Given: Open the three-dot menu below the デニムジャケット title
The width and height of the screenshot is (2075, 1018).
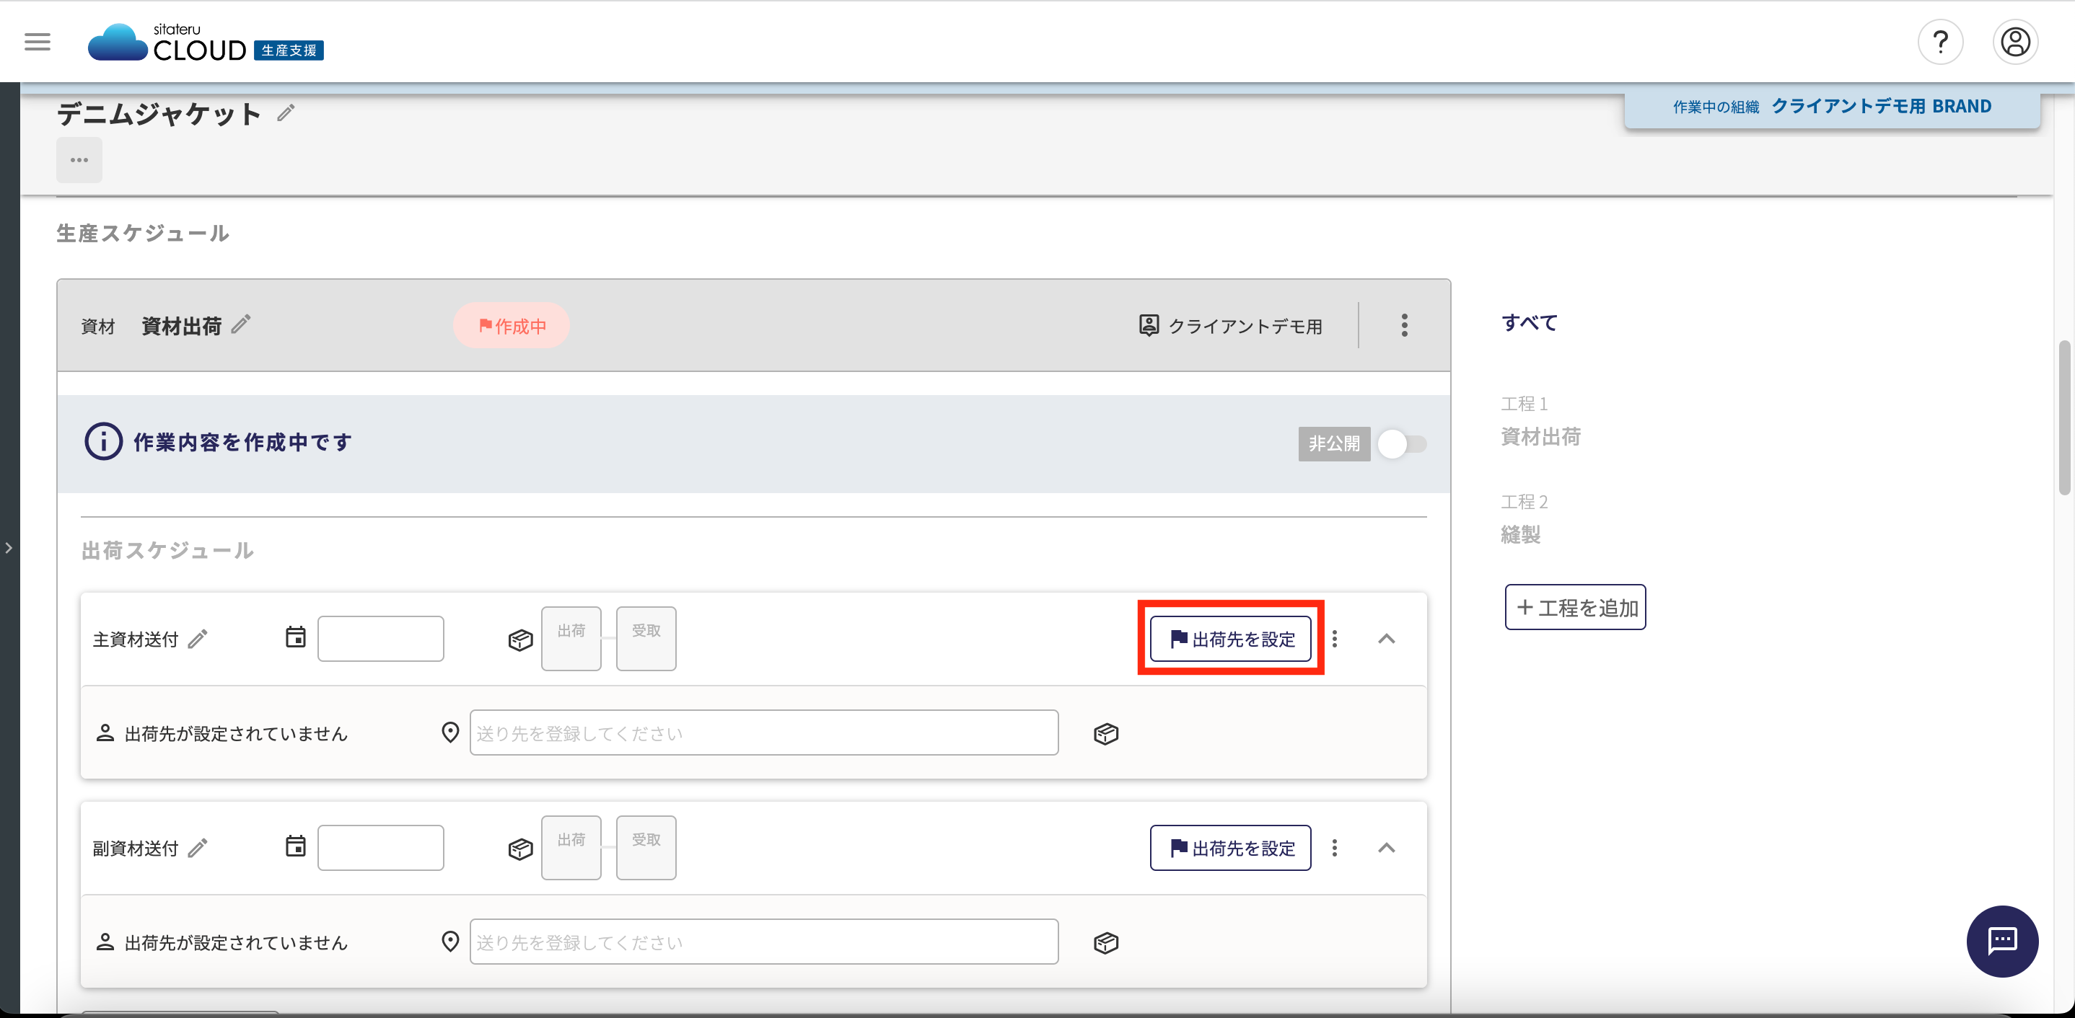Looking at the screenshot, I should [79, 160].
